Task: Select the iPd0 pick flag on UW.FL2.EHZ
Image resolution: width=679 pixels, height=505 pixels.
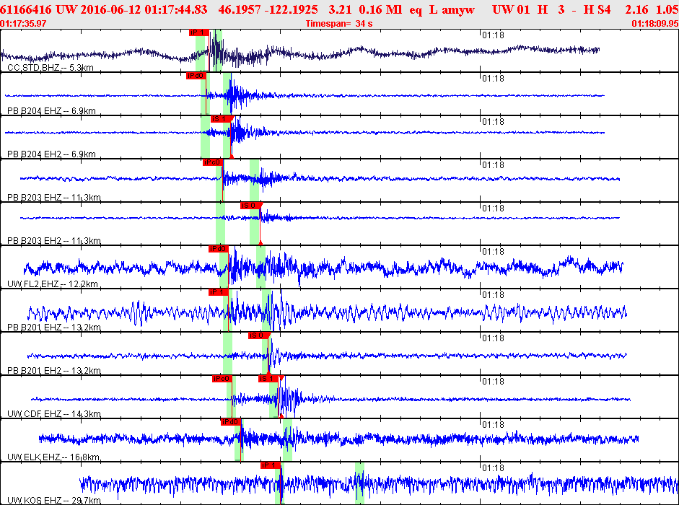Action: pyautogui.click(x=218, y=249)
